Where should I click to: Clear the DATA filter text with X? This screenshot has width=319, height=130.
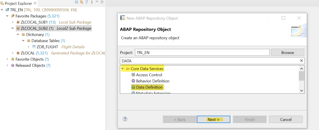point(301,61)
